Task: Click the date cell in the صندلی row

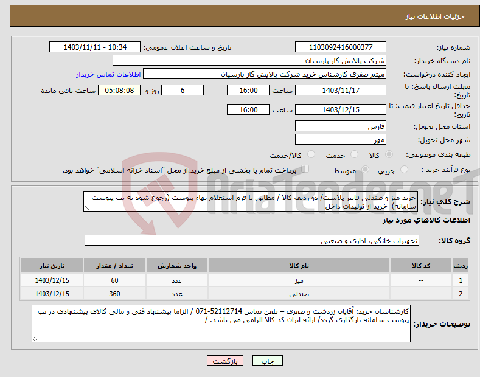Action: [52, 294]
